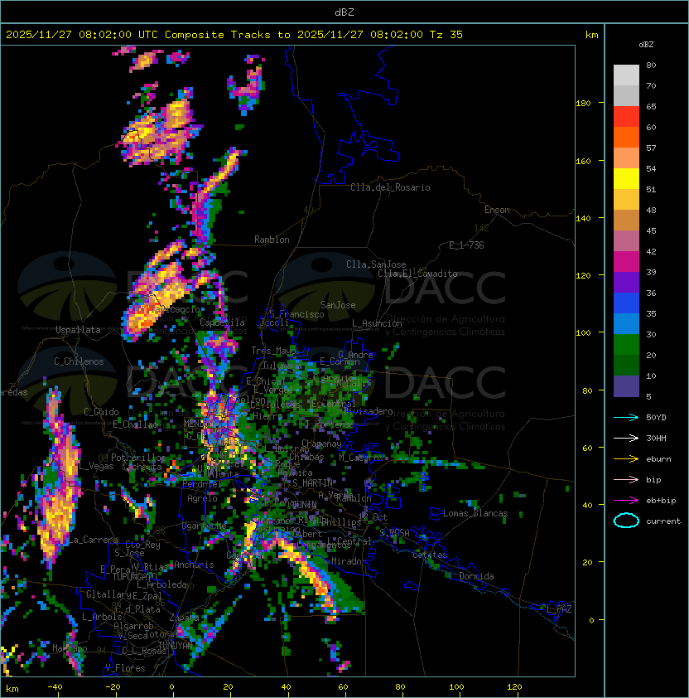Click the 'S_MARTIN' map label
The height and width of the screenshot is (698, 689).
tap(313, 482)
